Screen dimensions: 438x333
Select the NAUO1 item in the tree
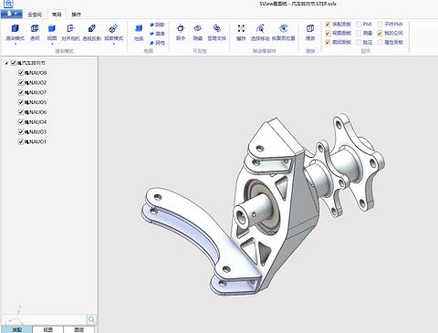[x=36, y=141]
